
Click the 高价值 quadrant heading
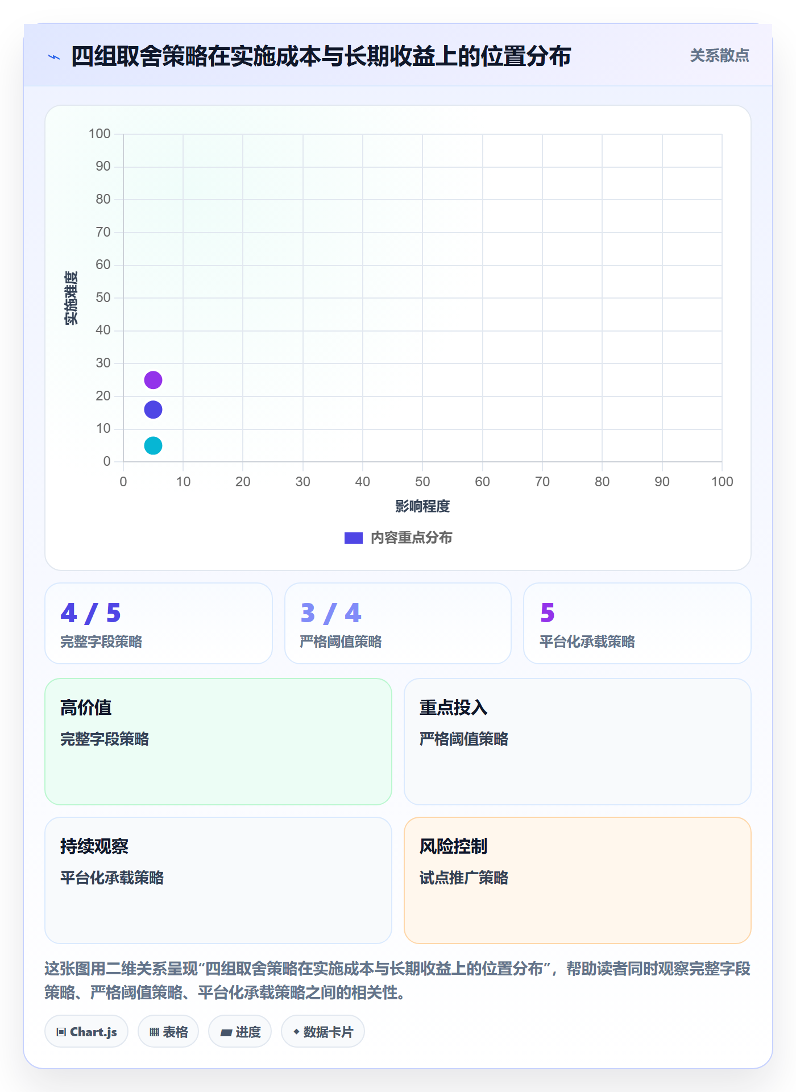pyautogui.click(x=86, y=708)
